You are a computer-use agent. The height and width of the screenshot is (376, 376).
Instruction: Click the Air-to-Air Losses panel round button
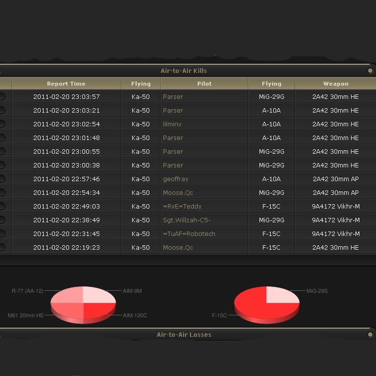(370, 335)
